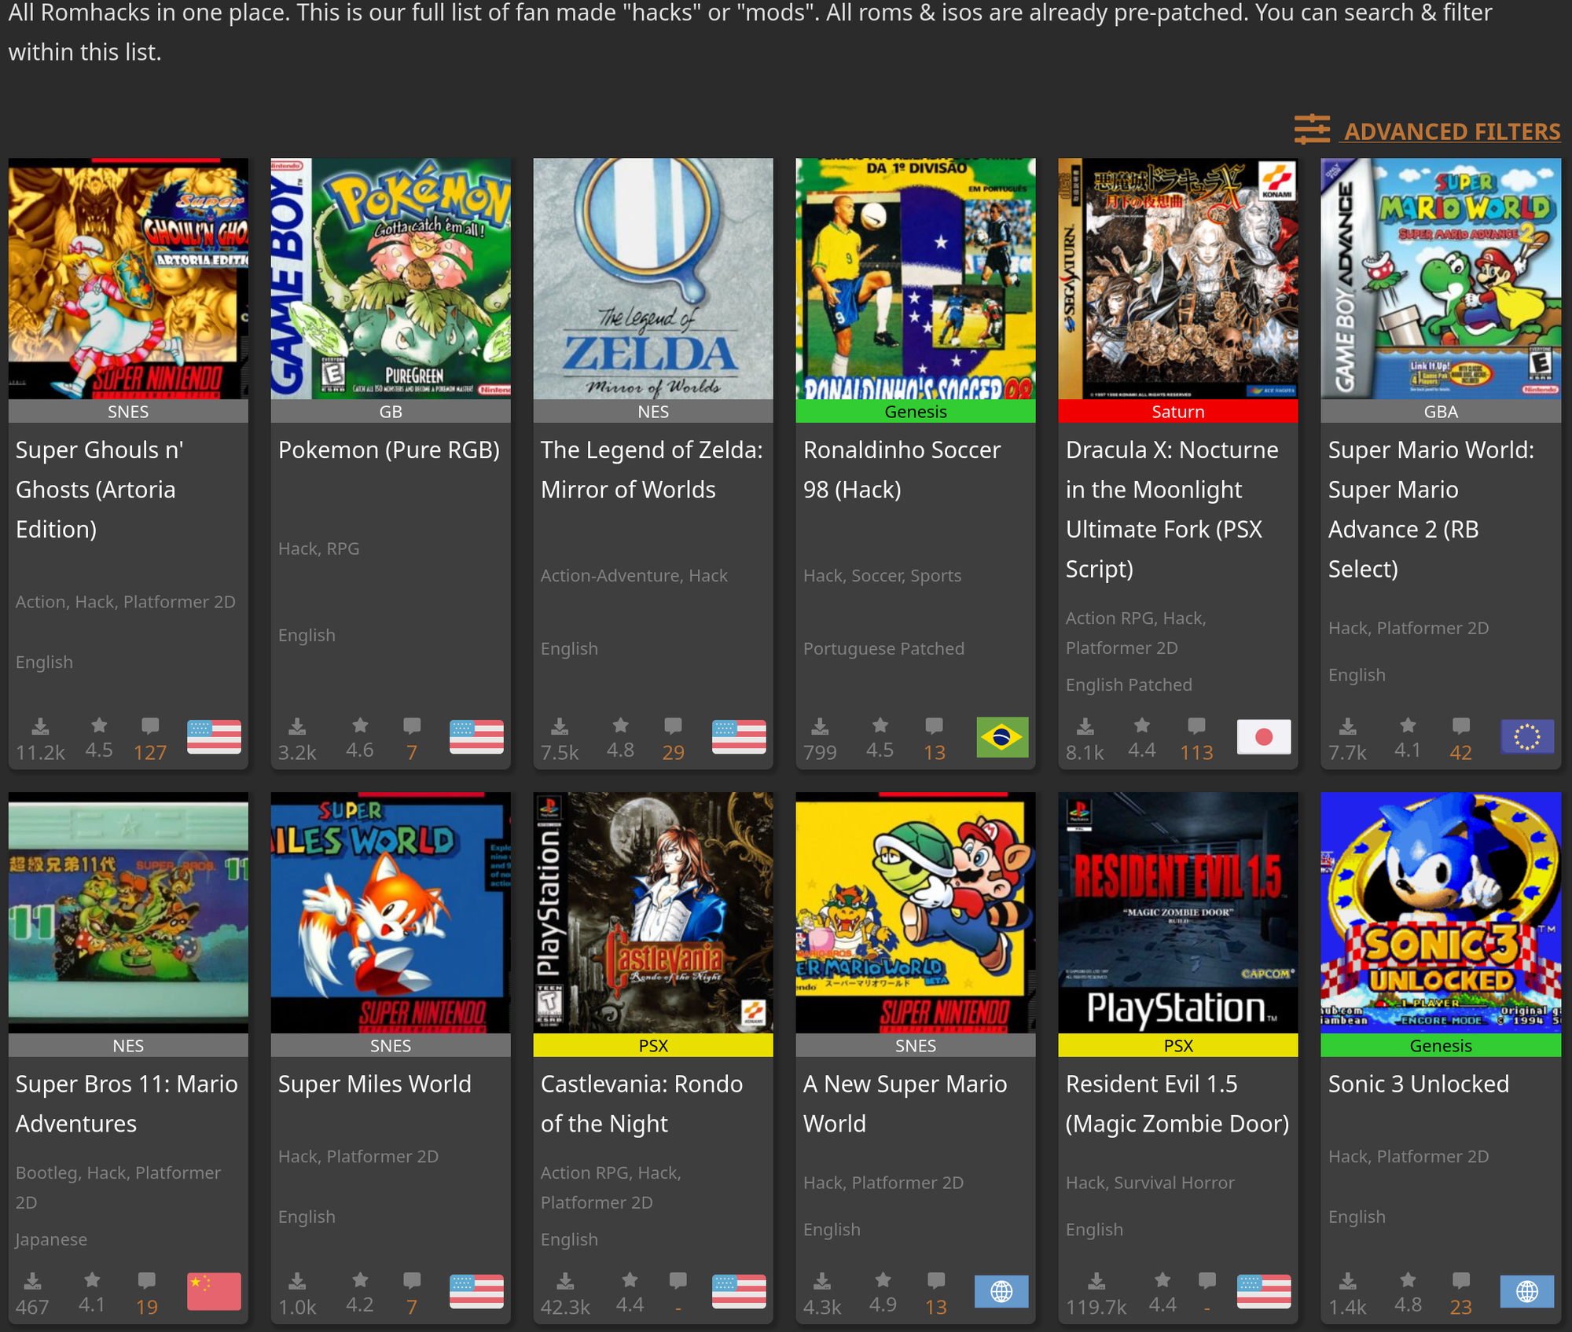Select the Super Miles World cover thumbnail
The image size is (1572, 1332).
click(391, 912)
